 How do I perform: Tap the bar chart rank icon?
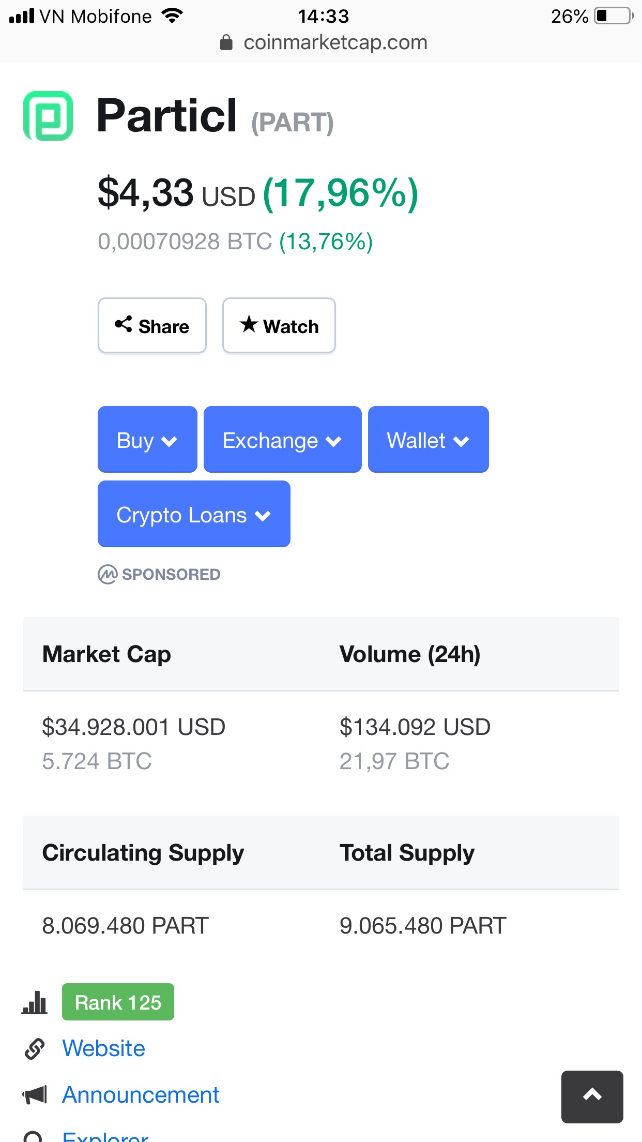tap(35, 1002)
